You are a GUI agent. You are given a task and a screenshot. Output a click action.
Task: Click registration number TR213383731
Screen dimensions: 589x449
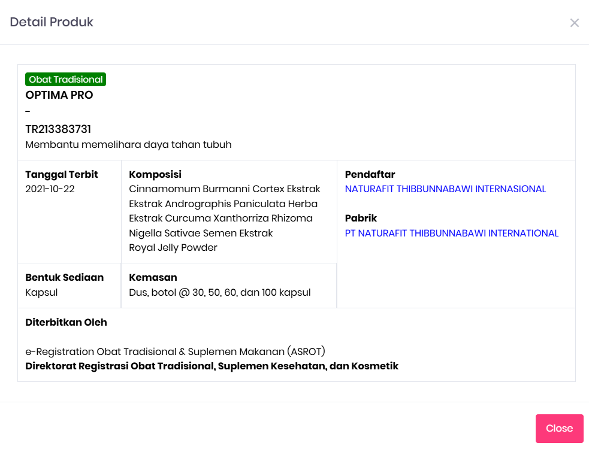click(x=58, y=129)
